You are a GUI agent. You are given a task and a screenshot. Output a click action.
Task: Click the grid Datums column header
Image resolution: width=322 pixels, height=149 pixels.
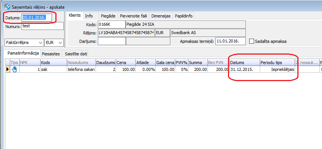pos(245,63)
